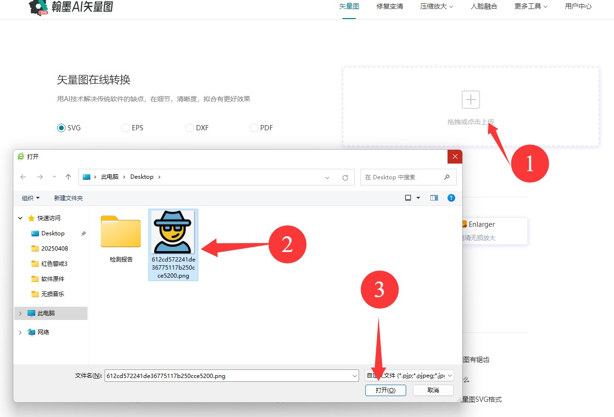
Task: Select the SVG output format
Action: click(x=61, y=128)
